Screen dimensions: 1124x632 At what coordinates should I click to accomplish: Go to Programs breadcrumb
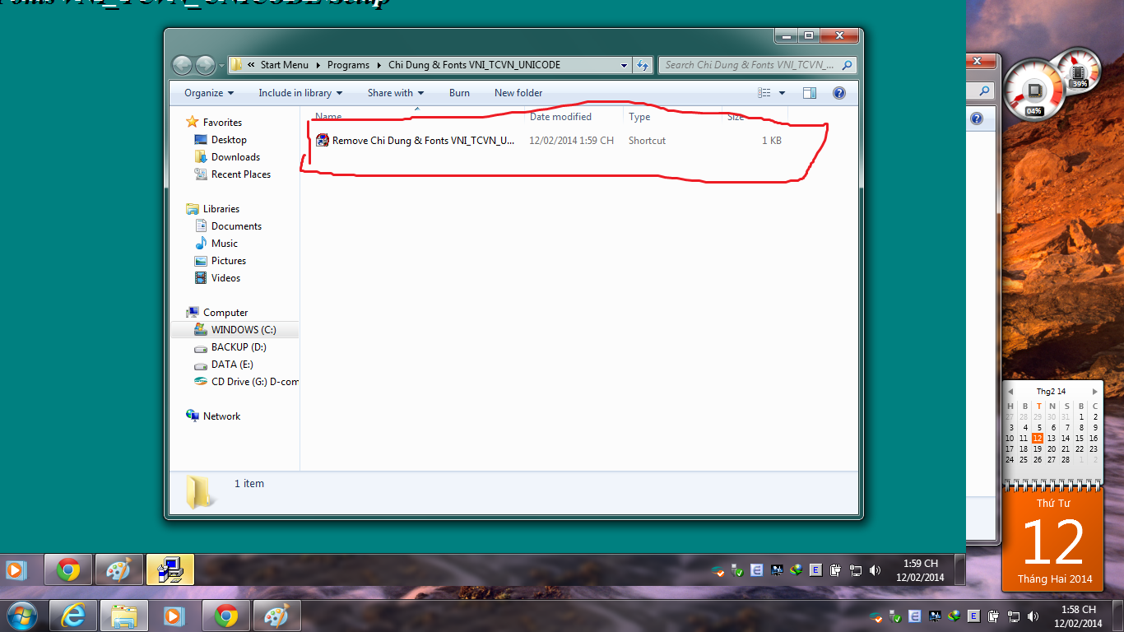point(348,65)
